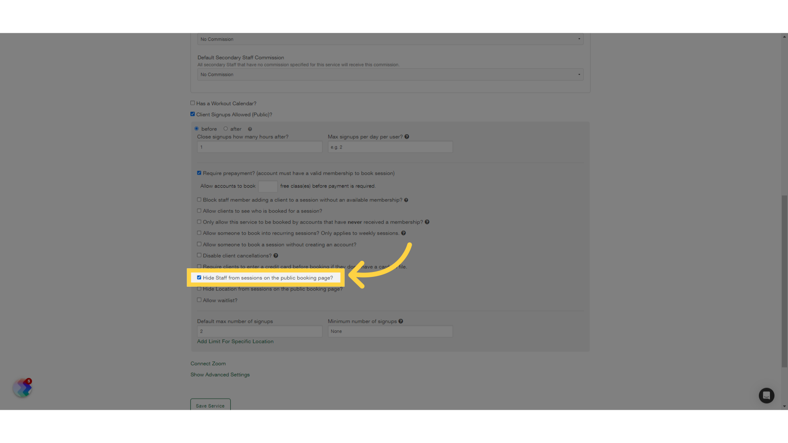This screenshot has height=443, width=788.
Task: Expand 'Show Advanced Settings' section
Action: coord(220,374)
